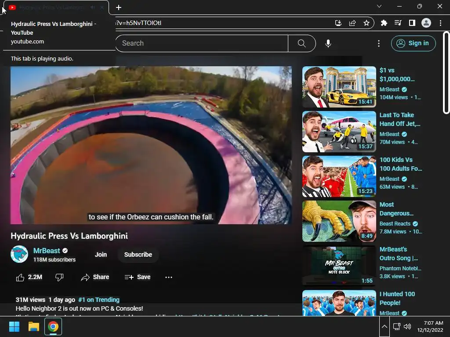Open YouTube settings three-dot menu
This screenshot has height=337, width=450.
click(379, 43)
